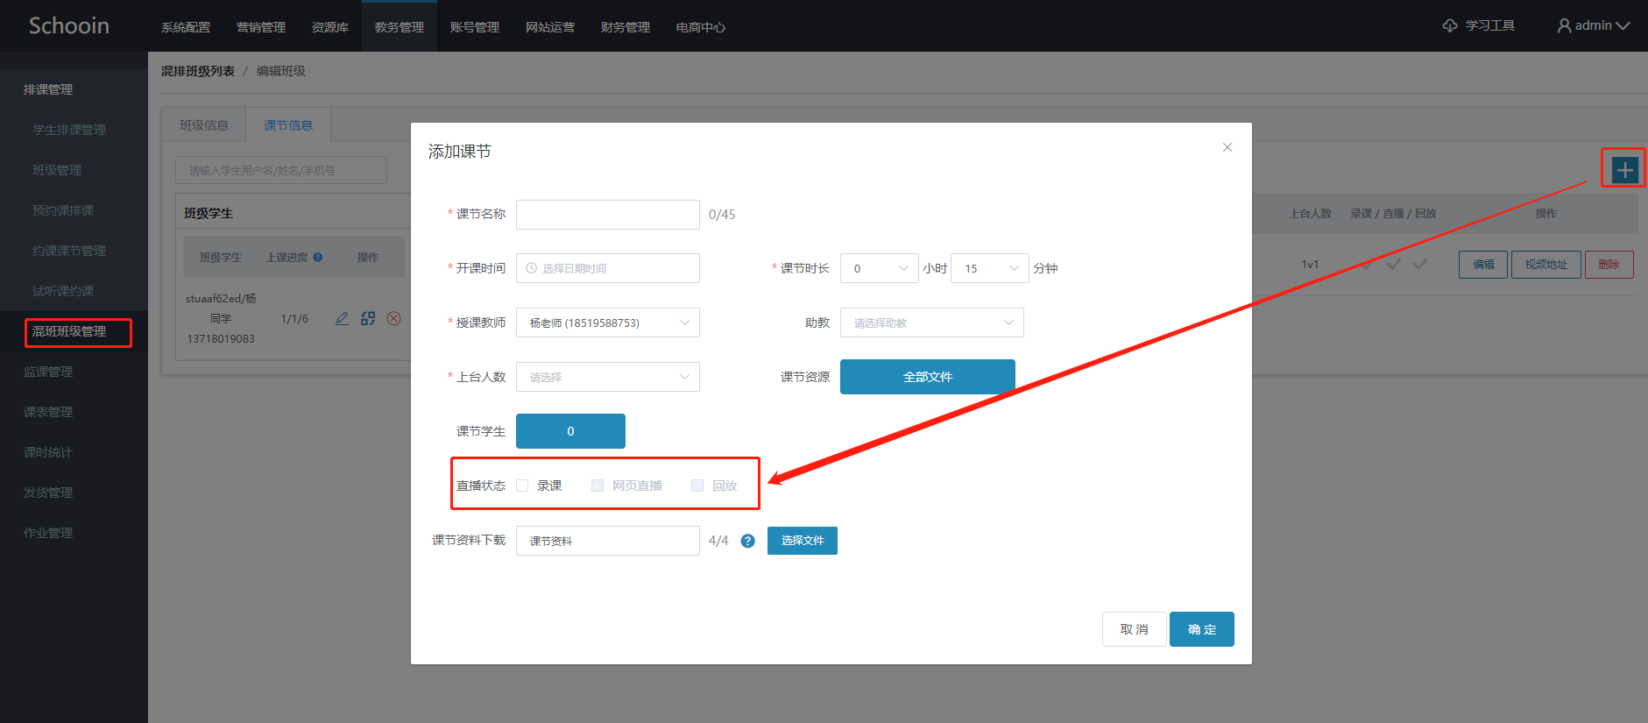Switch to the 班级信息 tab

point(204,125)
